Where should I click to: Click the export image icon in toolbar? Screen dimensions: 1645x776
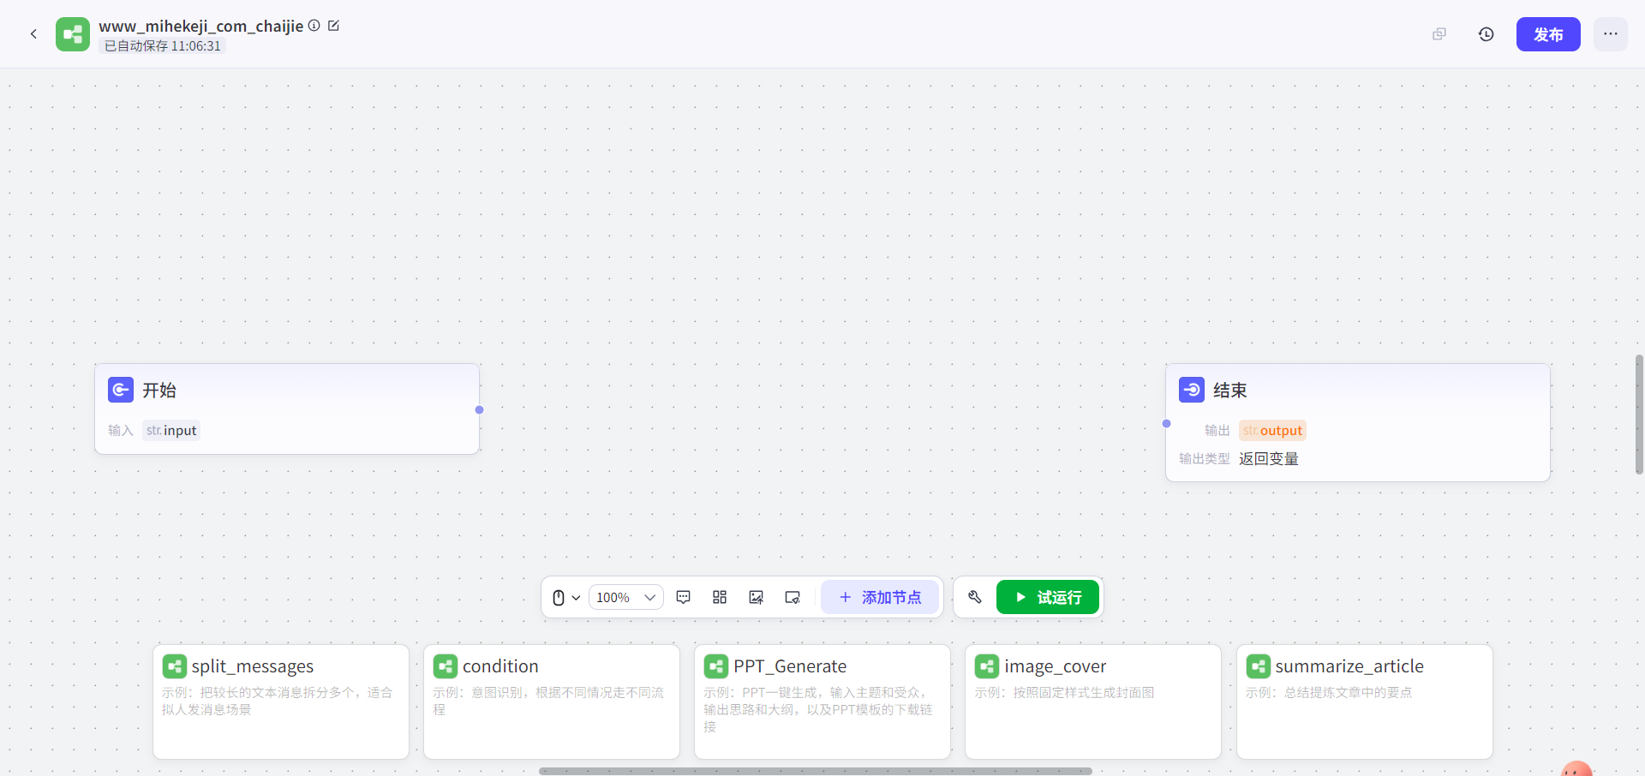tap(756, 597)
